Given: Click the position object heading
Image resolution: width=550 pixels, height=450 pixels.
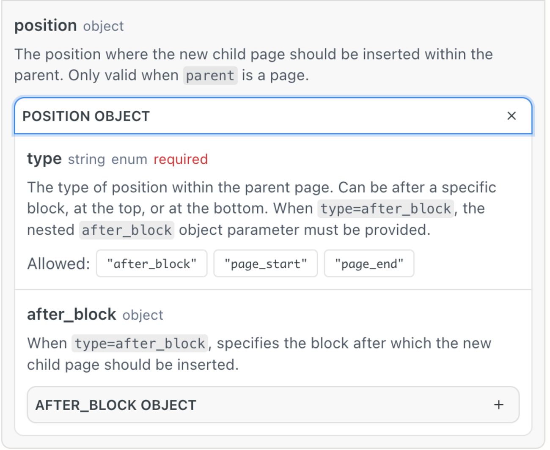Looking at the screenshot, I should click(x=45, y=25).
